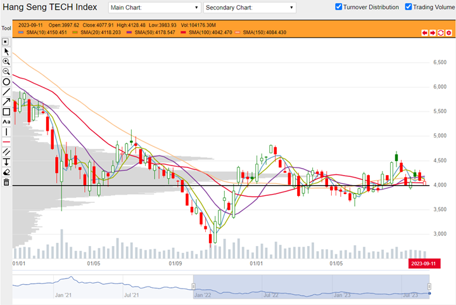Click the SMA(50) purple legend swatch
Image resolution: width=456 pixels, height=305 pixels.
coord(129,32)
